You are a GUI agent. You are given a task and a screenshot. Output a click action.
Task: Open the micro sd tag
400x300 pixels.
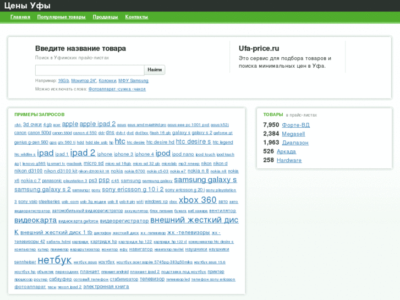click(x=94, y=163)
